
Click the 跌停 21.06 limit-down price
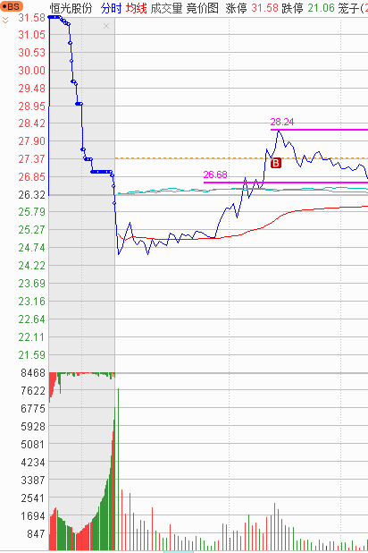(308, 8)
